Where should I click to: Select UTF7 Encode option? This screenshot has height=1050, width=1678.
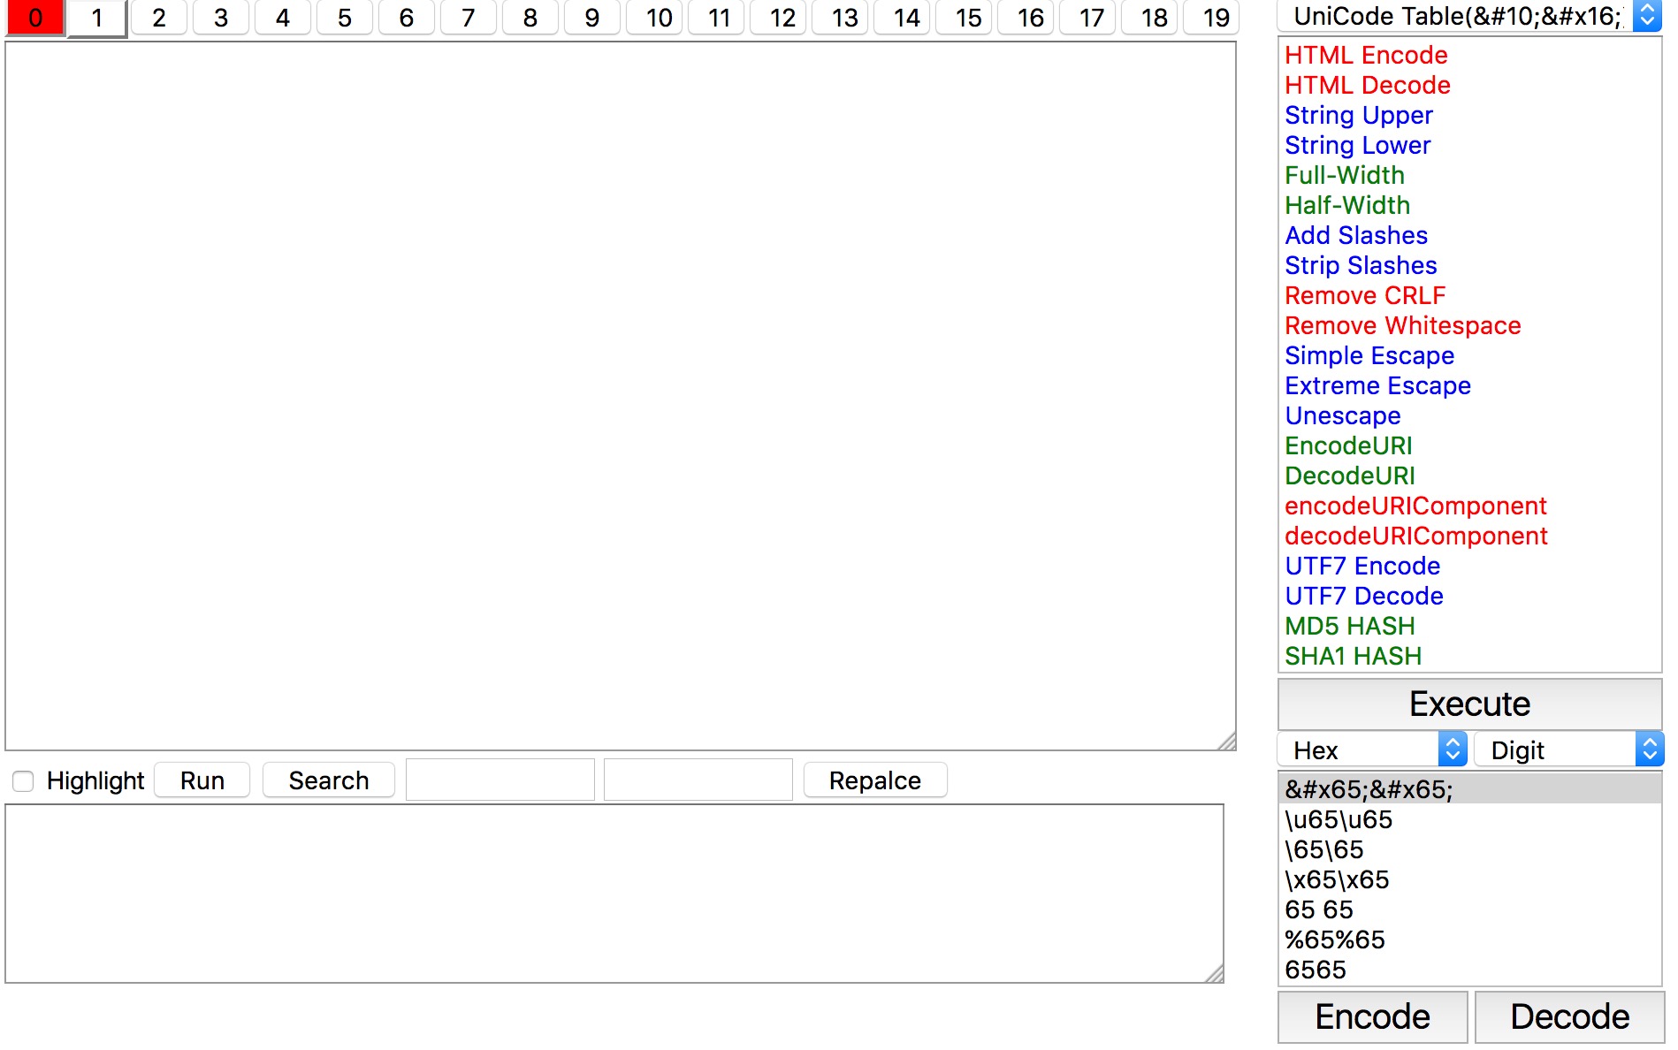coord(1469,566)
